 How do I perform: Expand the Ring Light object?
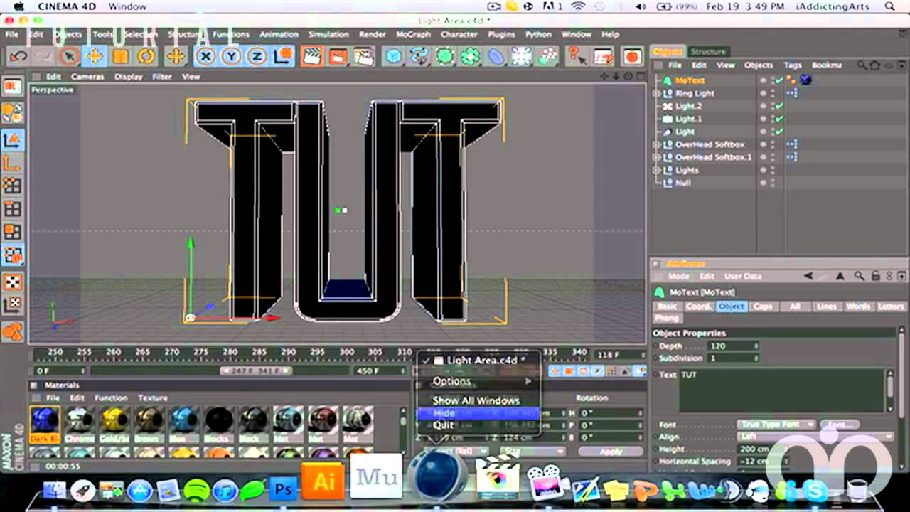pyautogui.click(x=657, y=93)
